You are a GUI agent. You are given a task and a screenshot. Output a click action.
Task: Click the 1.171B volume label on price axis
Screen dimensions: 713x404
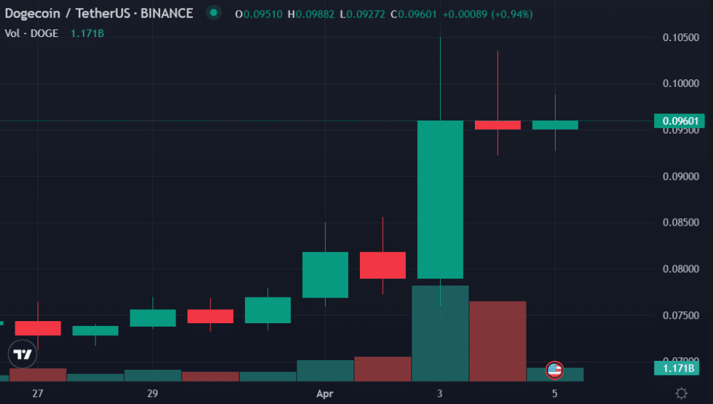677,368
